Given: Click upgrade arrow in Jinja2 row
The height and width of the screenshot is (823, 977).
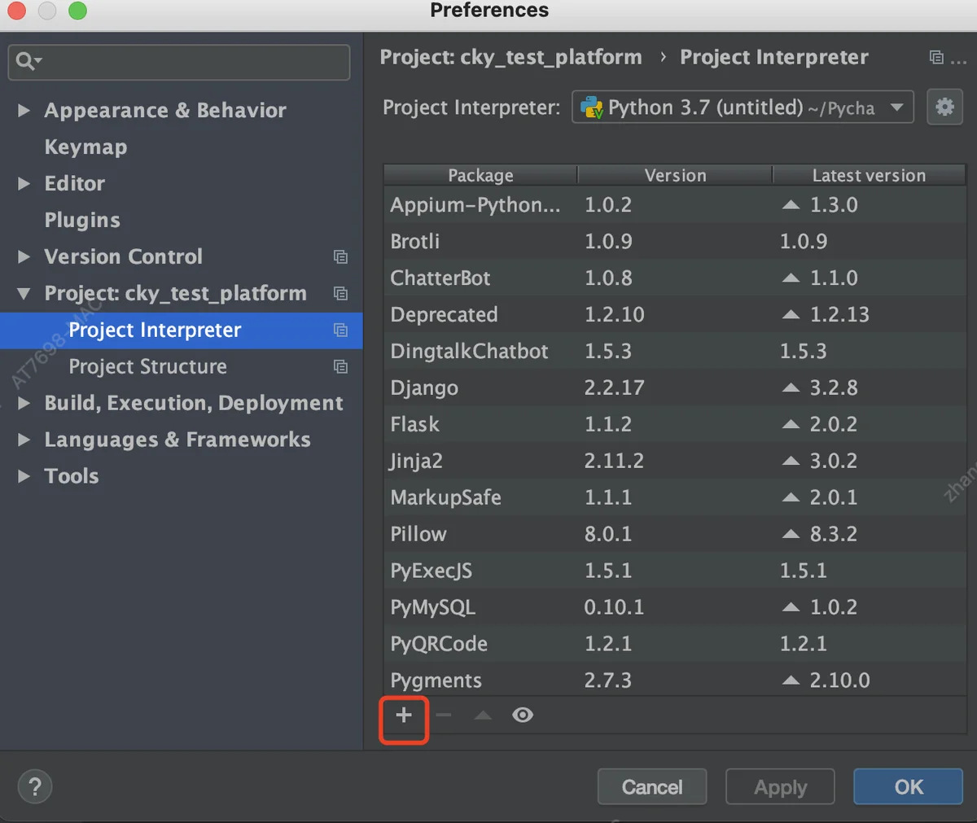Looking at the screenshot, I should 791,462.
